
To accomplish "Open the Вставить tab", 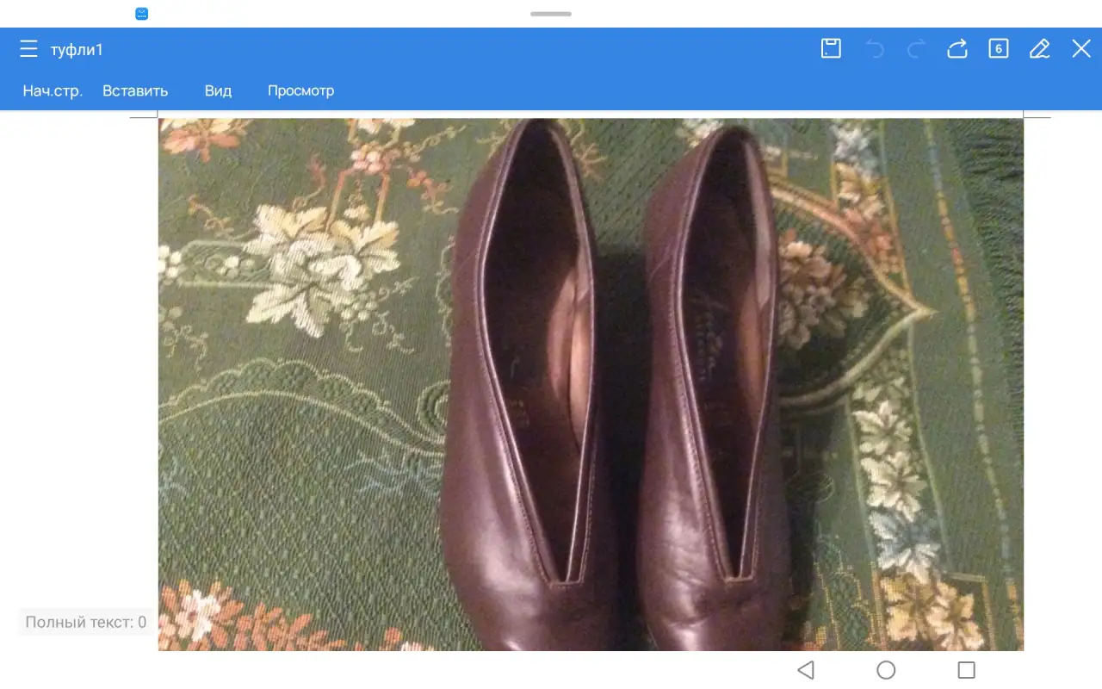I will click(135, 90).
